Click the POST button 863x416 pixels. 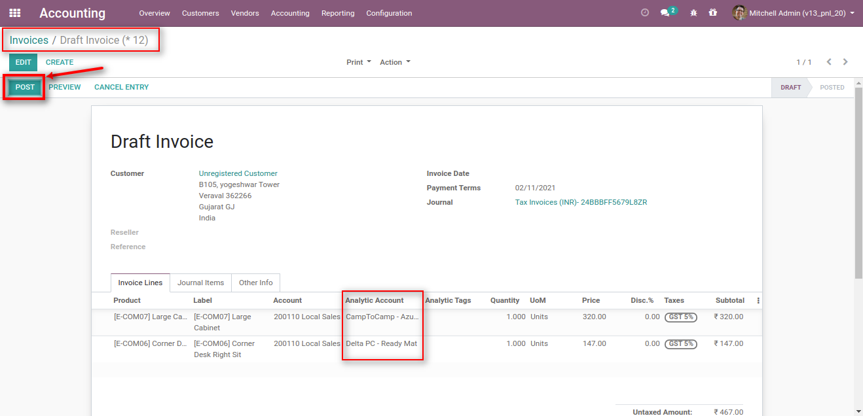[24, 86]
